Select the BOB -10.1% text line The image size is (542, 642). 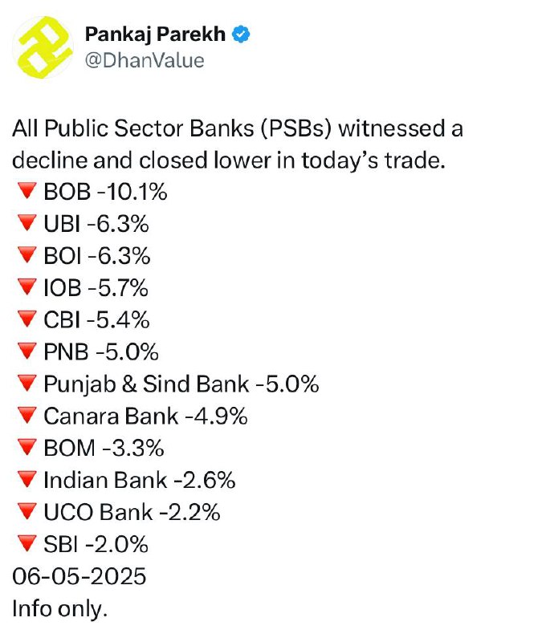(x=105, y=192)
